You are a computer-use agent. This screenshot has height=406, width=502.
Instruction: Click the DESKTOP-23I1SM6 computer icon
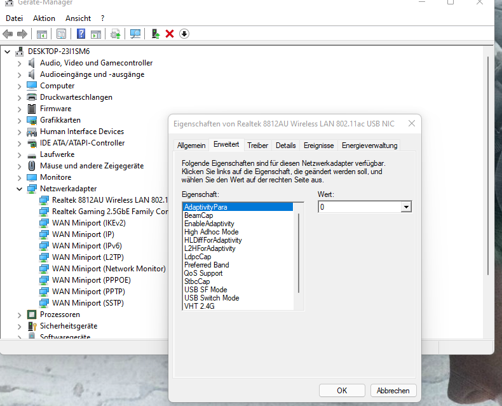(20, 51)
